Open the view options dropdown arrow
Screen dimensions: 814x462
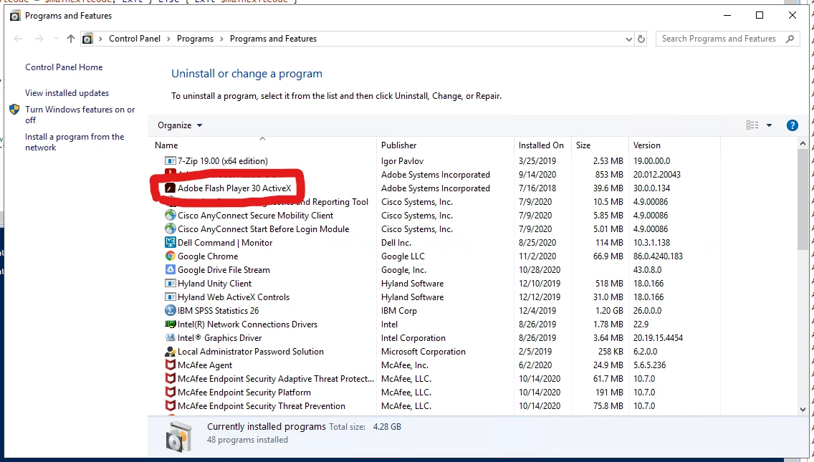pyautogui.click(x=770, y=125)
